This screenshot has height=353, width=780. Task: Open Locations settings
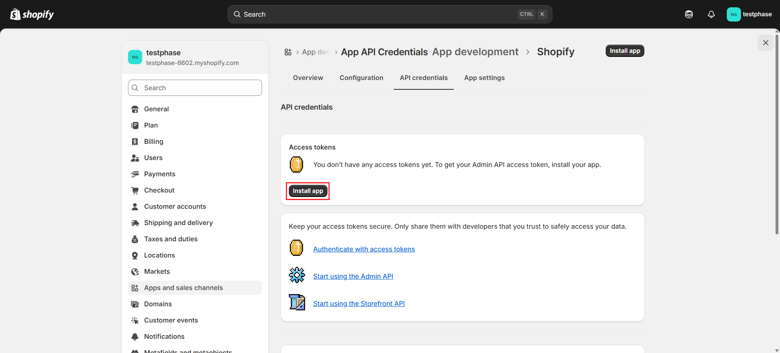point(195,255)
